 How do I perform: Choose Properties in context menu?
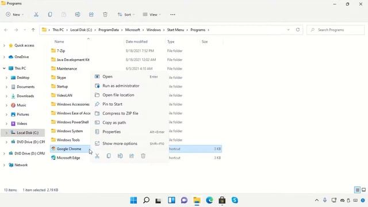point(129,132)
